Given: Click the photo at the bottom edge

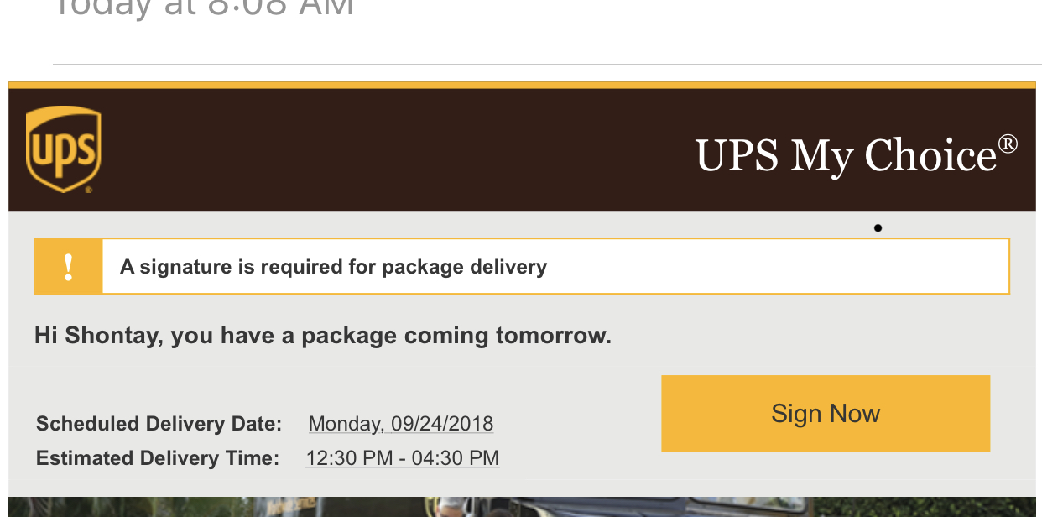Looking at the screenshot, I should [x=520, y=507].
